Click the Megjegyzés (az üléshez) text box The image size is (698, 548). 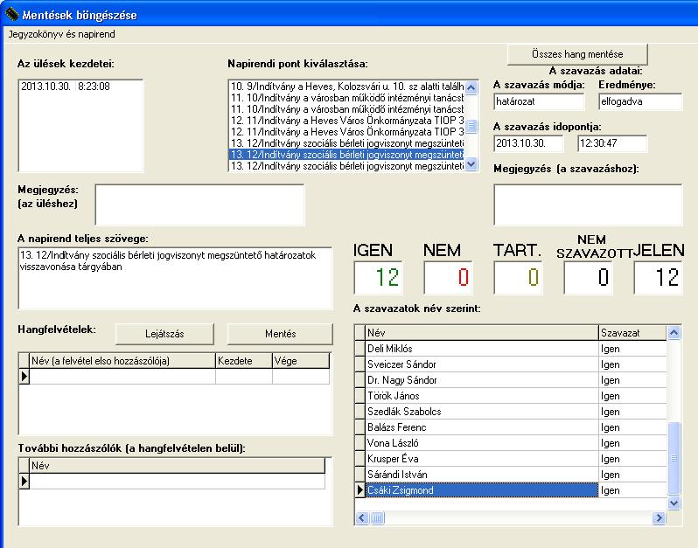click(200, 205)
